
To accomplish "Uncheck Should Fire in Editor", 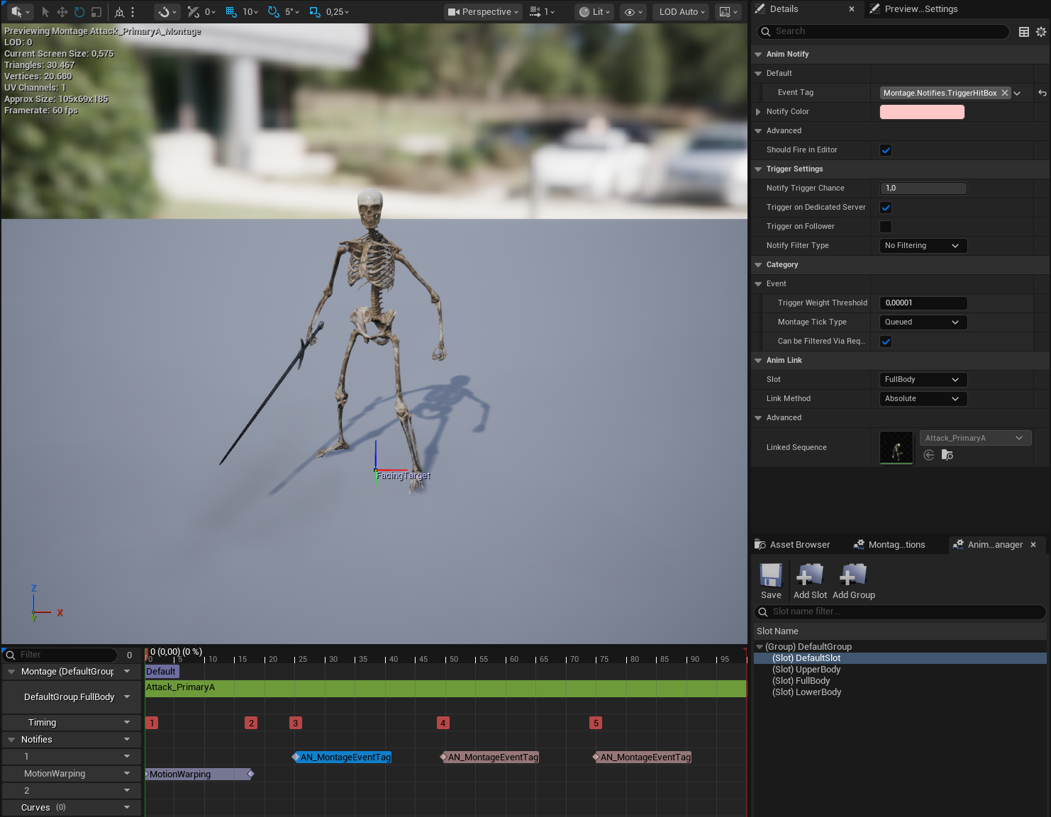I will pyautogui.click(x=886, y=150).
